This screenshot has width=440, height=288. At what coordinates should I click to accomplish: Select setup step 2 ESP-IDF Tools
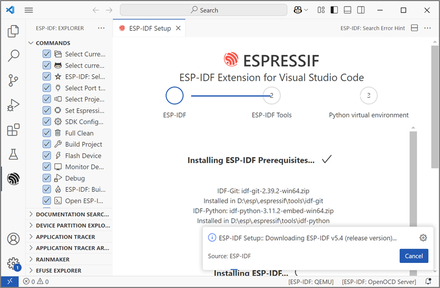(x=271, y=95)
